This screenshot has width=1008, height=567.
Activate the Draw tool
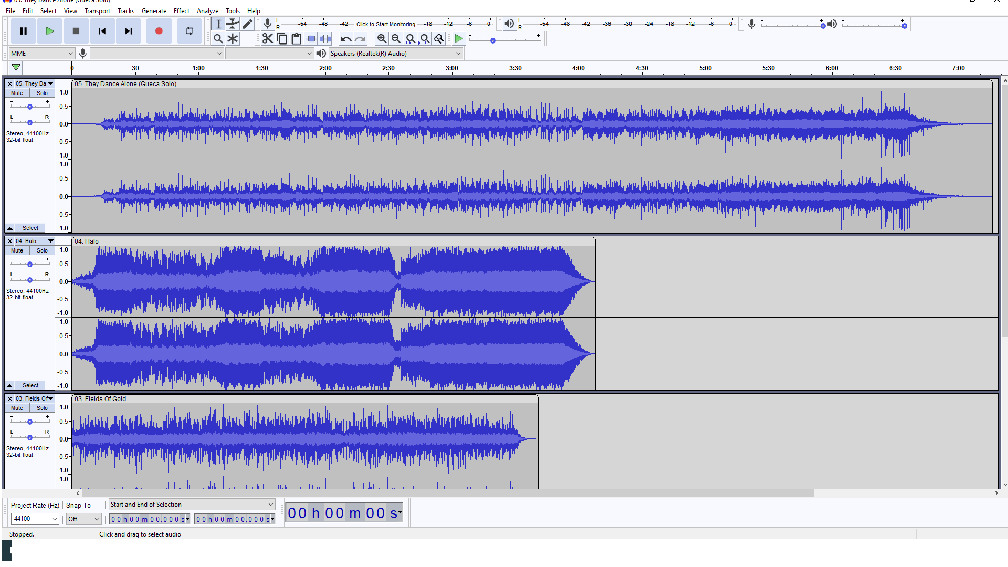point(247,24)
